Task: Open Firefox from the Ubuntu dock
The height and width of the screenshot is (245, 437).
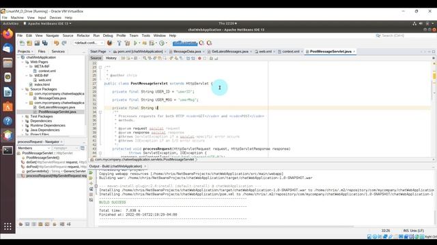Action: (8, 33)
